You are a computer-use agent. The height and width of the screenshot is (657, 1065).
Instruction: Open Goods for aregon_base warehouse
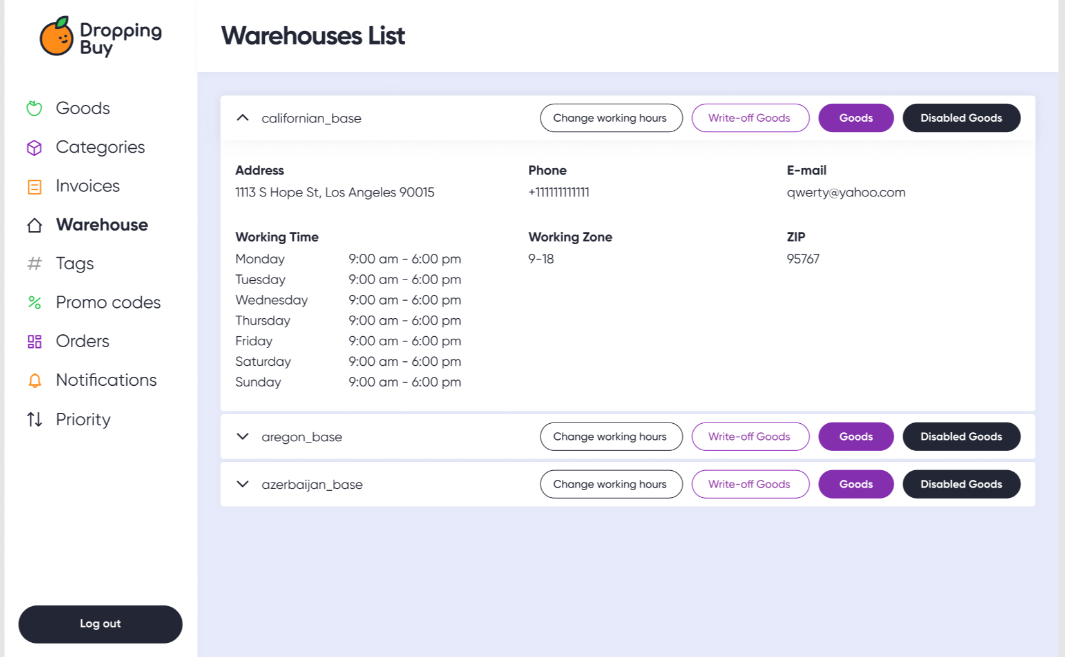tap(856, 437)
